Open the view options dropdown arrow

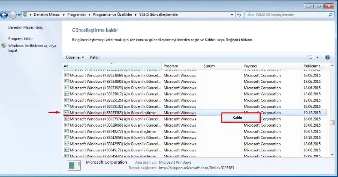pos(317,57)
